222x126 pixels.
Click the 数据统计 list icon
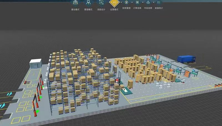pyautogui.click(x=159, y=2)
